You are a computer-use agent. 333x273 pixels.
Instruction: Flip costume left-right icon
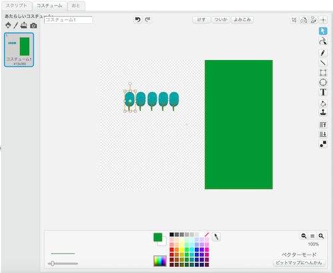[x=304, y=20]
